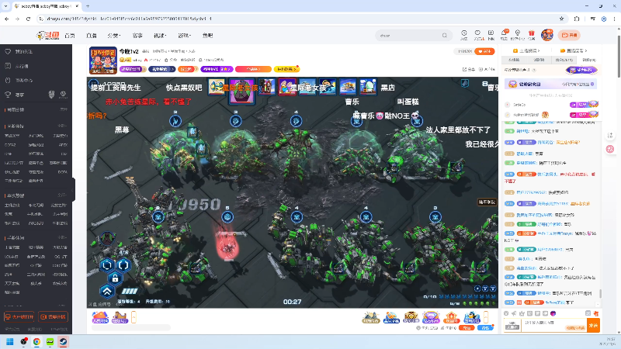621x349 pixels.
Task: Focus the chat message input field
Action: [x=553, y=325]
